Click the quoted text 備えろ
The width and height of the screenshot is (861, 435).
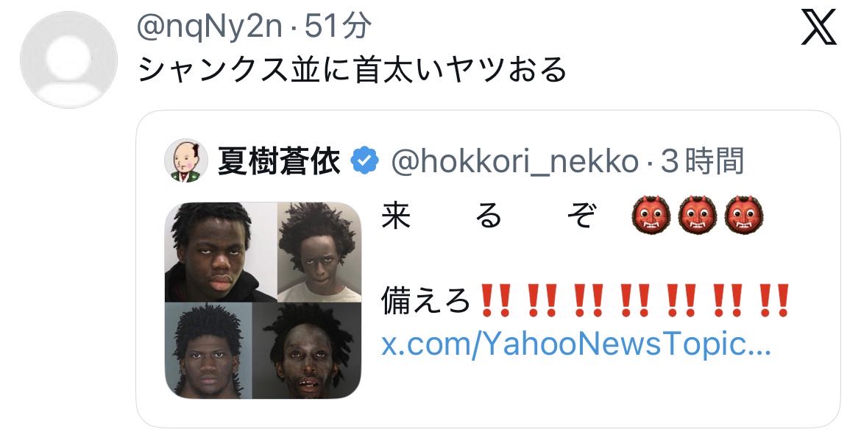pos(426,301)
